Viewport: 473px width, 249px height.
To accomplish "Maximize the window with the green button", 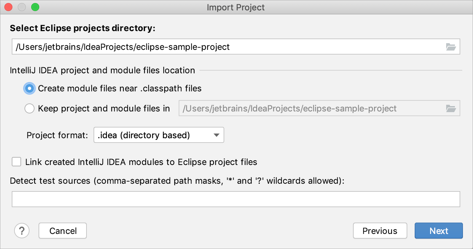I will coord(35,7).
